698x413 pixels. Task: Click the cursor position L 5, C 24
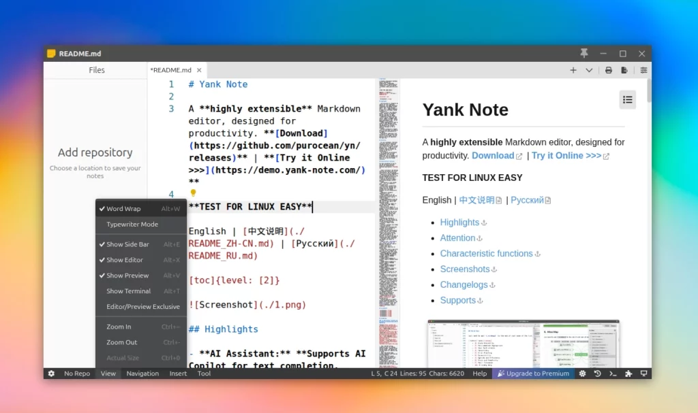point(384,374)
